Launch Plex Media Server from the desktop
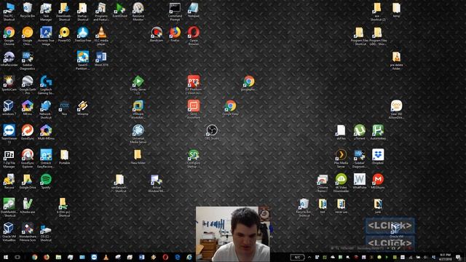This screenshot has width=466, height=262. click(x=341, y=159)
